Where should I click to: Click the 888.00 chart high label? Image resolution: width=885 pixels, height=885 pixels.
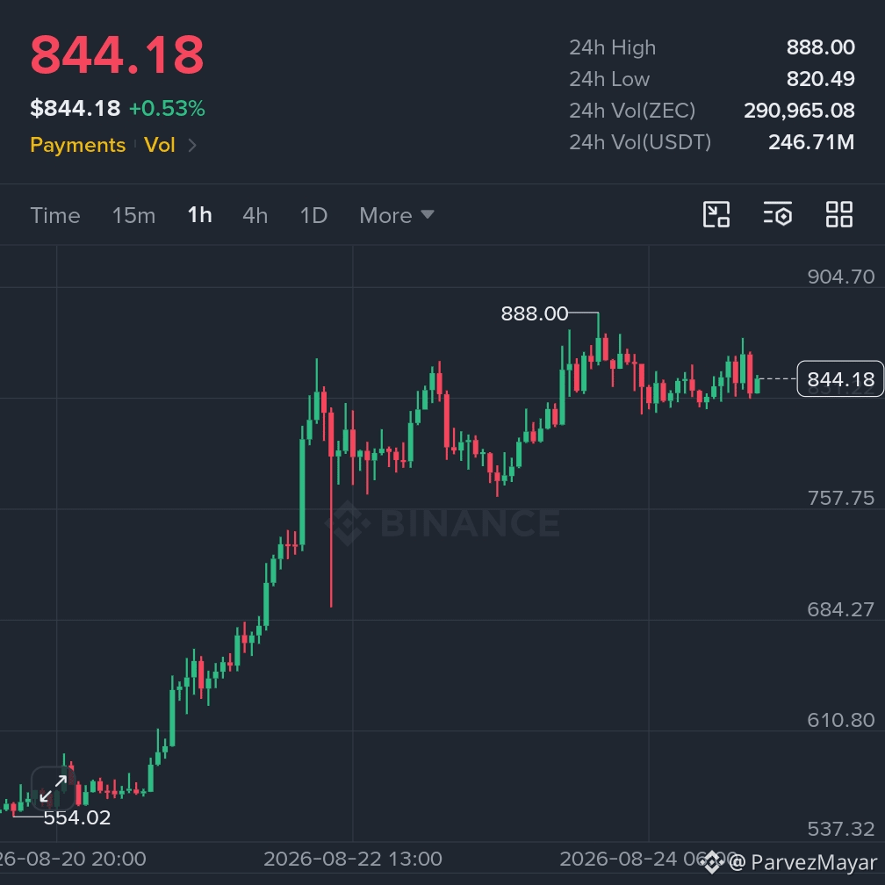tap(535, 313)
